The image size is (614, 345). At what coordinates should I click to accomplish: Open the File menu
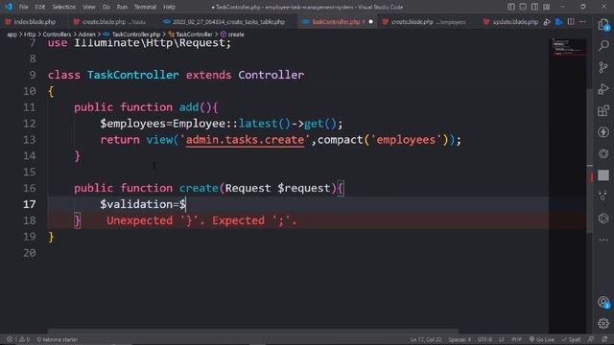pos(23,7)
